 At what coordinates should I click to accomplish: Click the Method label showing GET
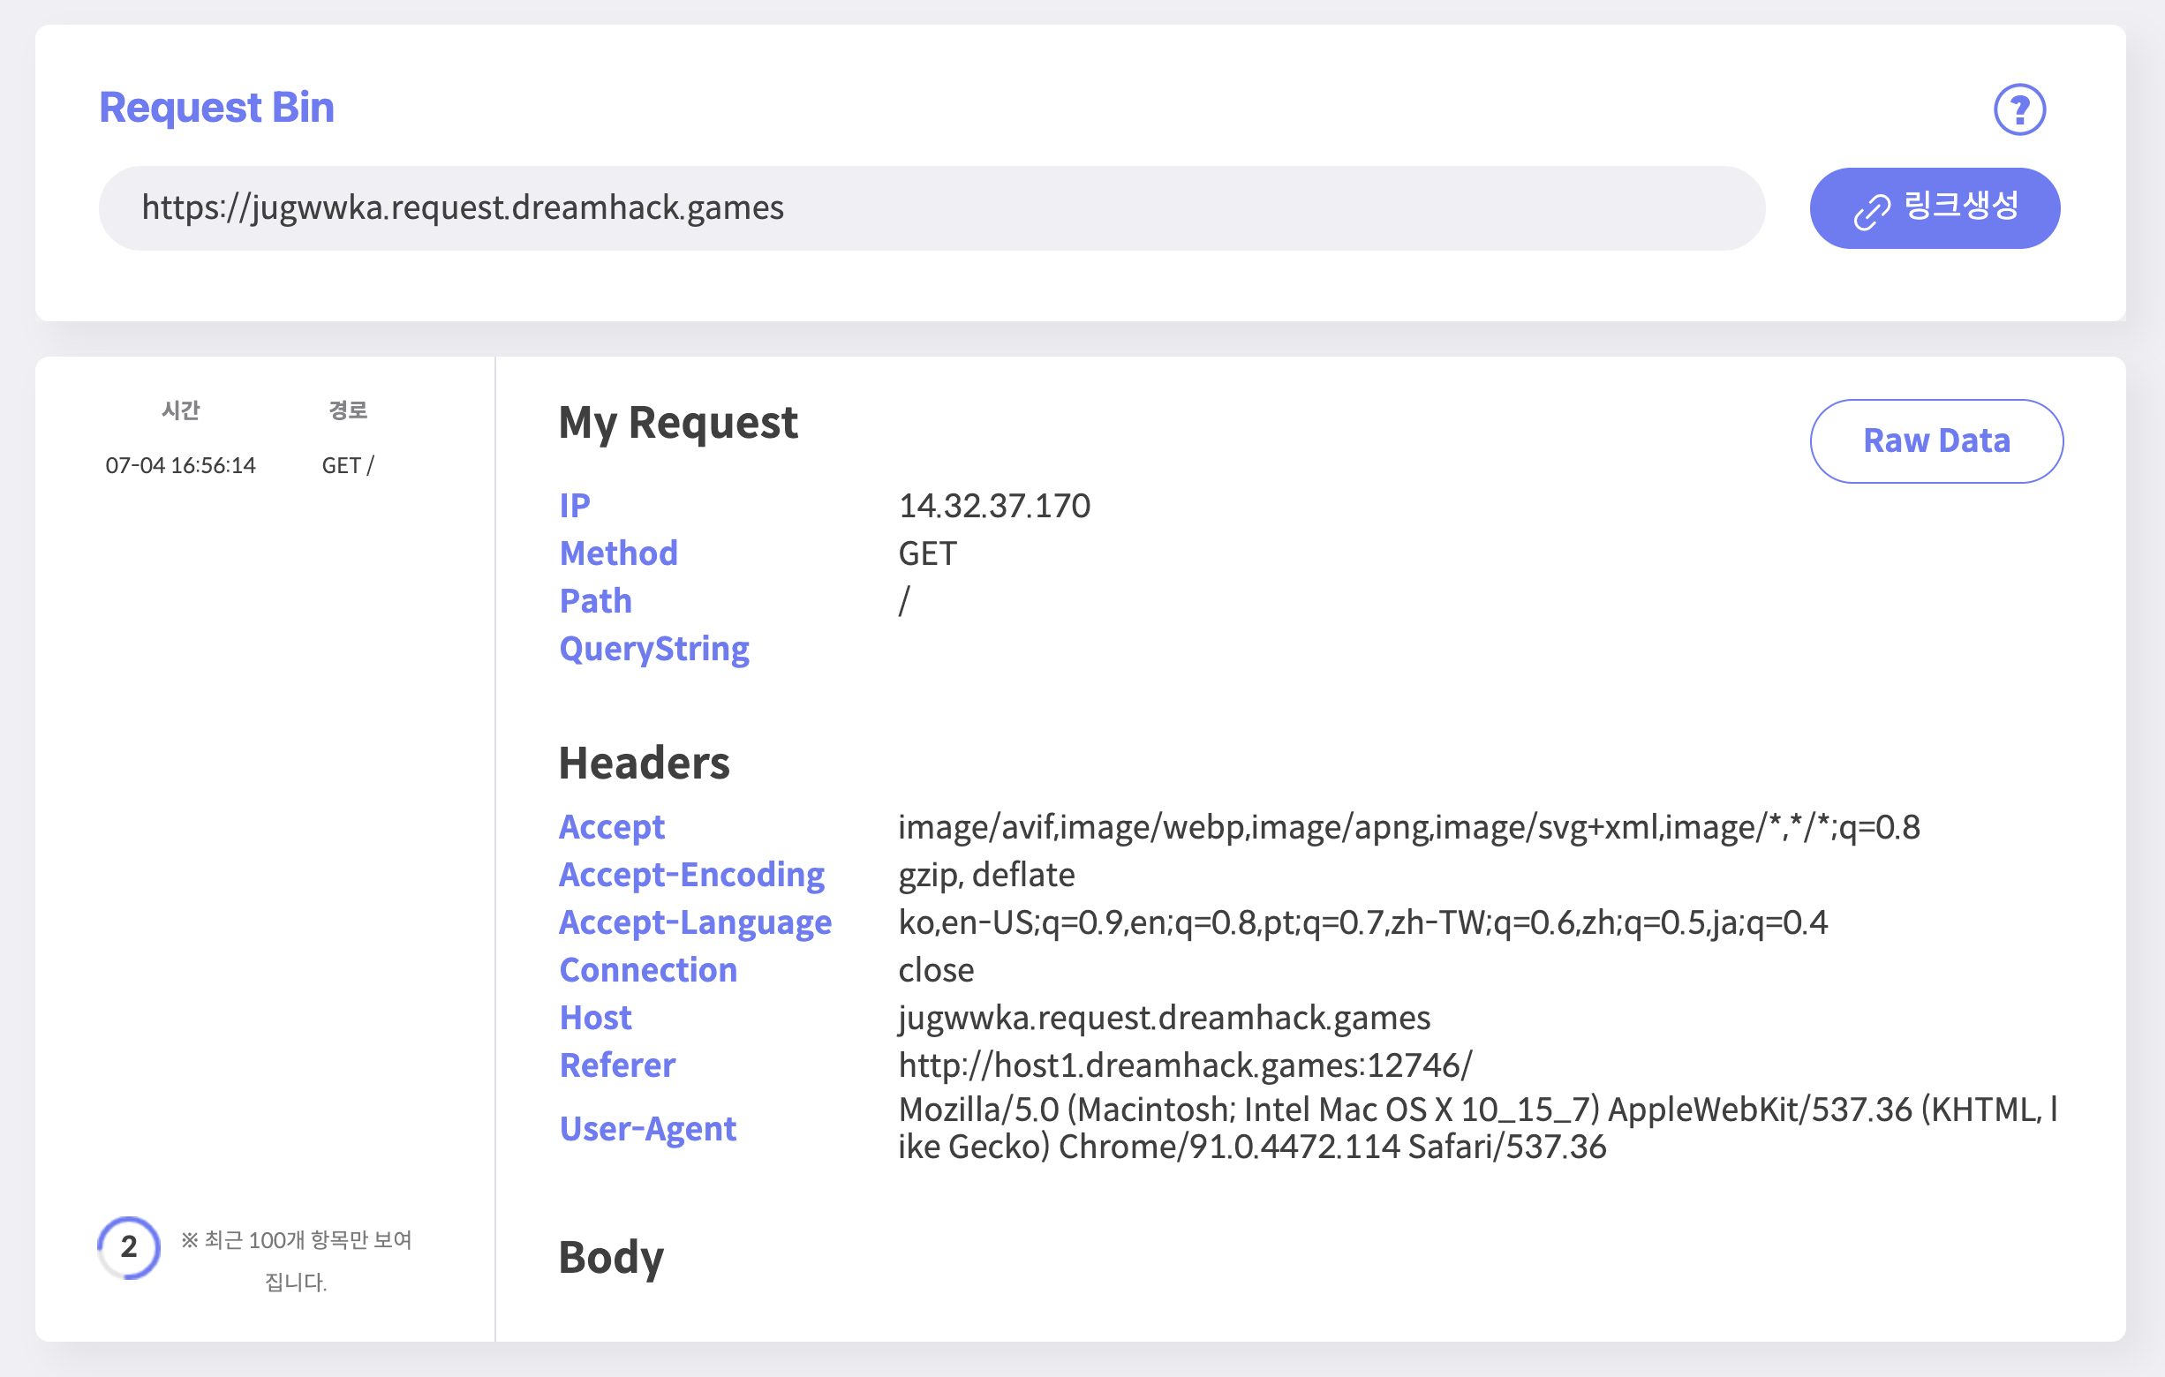click(619, 553)
